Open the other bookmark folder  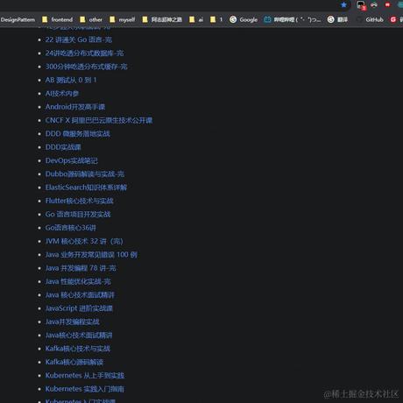pos(91,19)
